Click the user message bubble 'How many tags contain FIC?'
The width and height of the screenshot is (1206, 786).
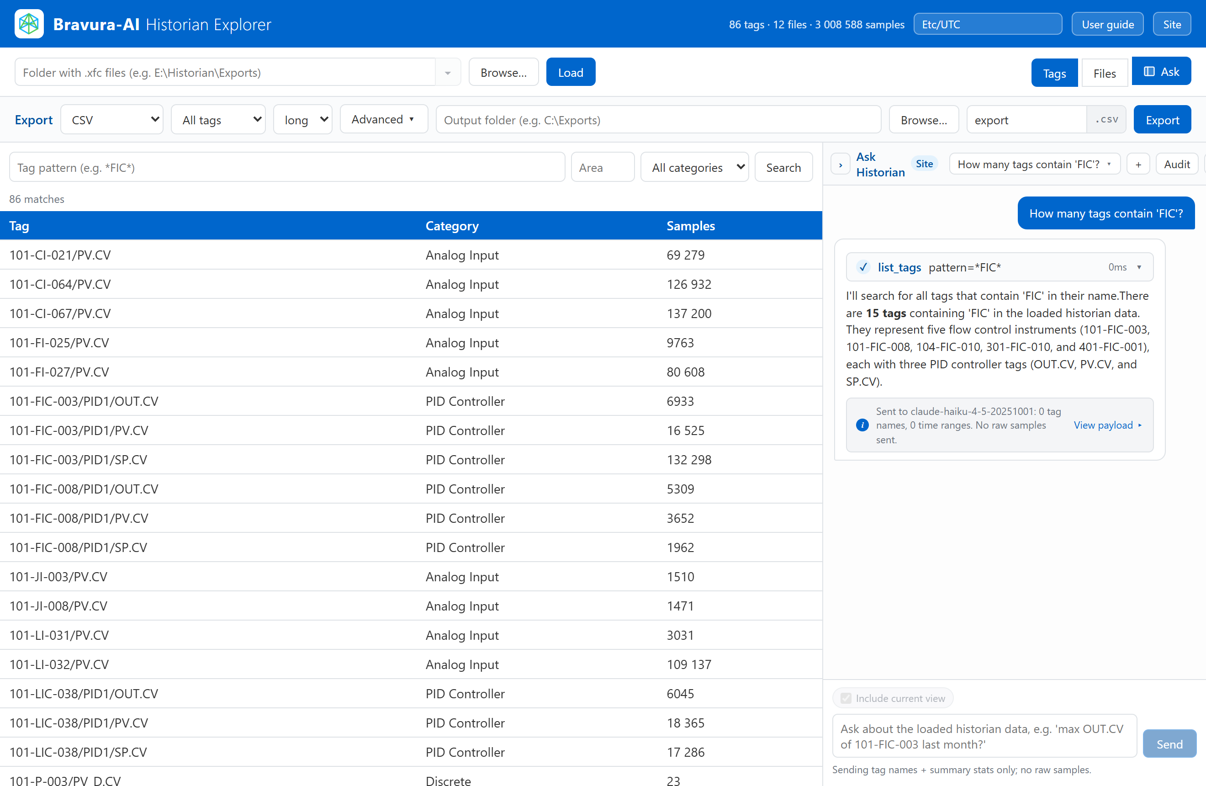[x=1105, y=213]
